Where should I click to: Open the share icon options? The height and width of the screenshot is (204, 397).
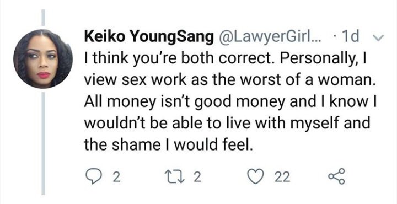(x=337, y=176)
